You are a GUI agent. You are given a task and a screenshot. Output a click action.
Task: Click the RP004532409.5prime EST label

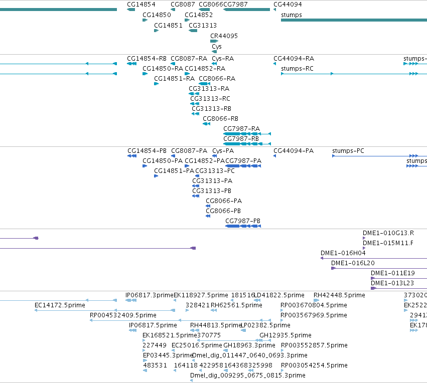point(123,315)
